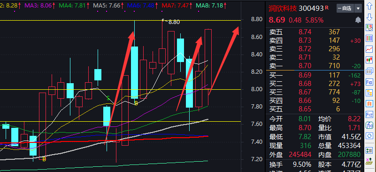Switch to the intraday line chart icon
Viewport: 376px width, 172px height.
tap(369, 49)
